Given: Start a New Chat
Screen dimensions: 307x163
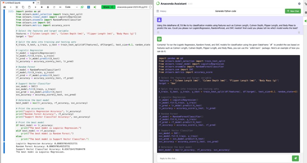Looking at the screenshot, I should coord(293,11).
